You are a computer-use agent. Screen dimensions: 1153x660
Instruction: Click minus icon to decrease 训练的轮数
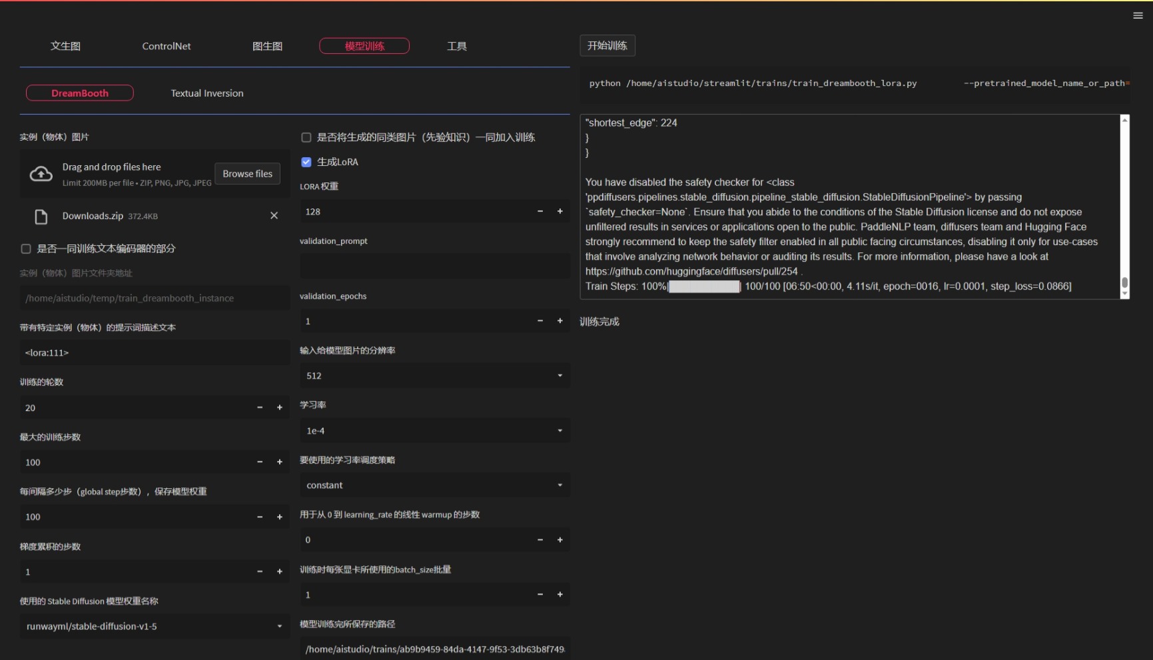(259, 407)
